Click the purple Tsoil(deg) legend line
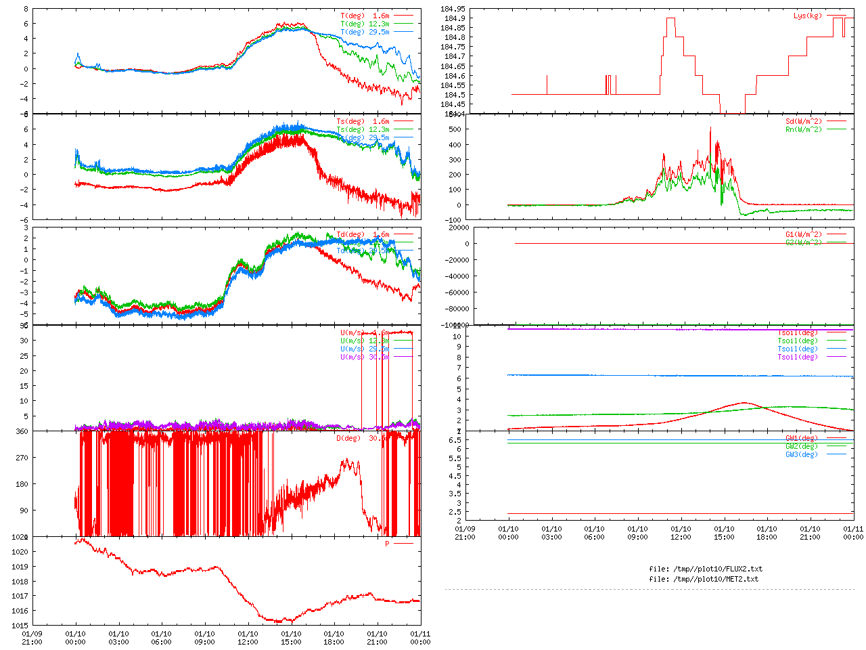The height and width of the screenshot is (650, 866). (837, 357)
